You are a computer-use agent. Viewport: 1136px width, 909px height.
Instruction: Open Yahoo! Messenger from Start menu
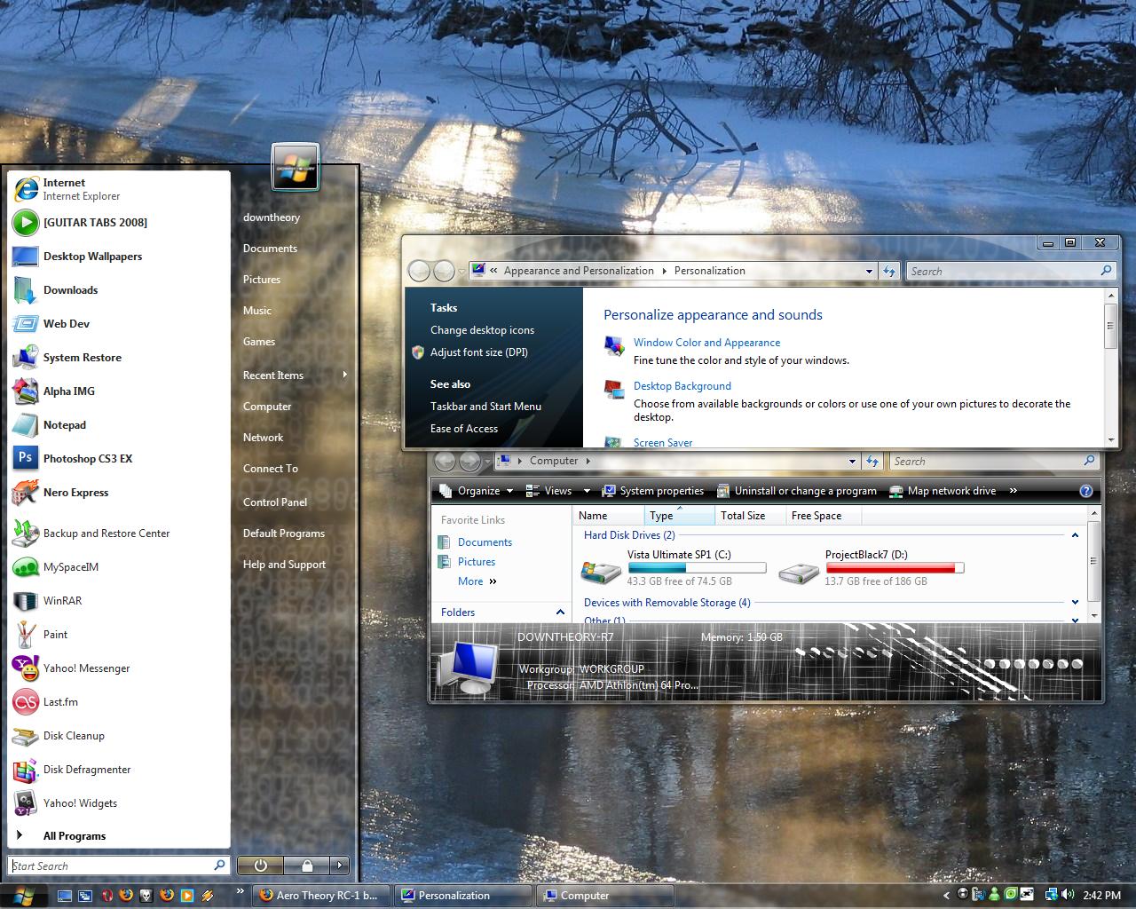[118, 668]
